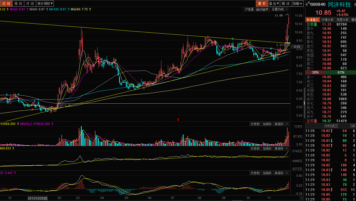356x201 pixels.
Task: Open the 设置均线 moving average dropdown
Action: click(279, 9)
